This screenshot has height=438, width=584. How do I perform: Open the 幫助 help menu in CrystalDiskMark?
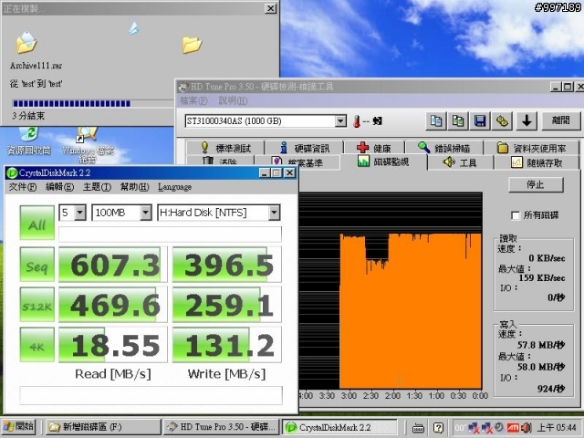pyautogui.click(x=134, y=186)
